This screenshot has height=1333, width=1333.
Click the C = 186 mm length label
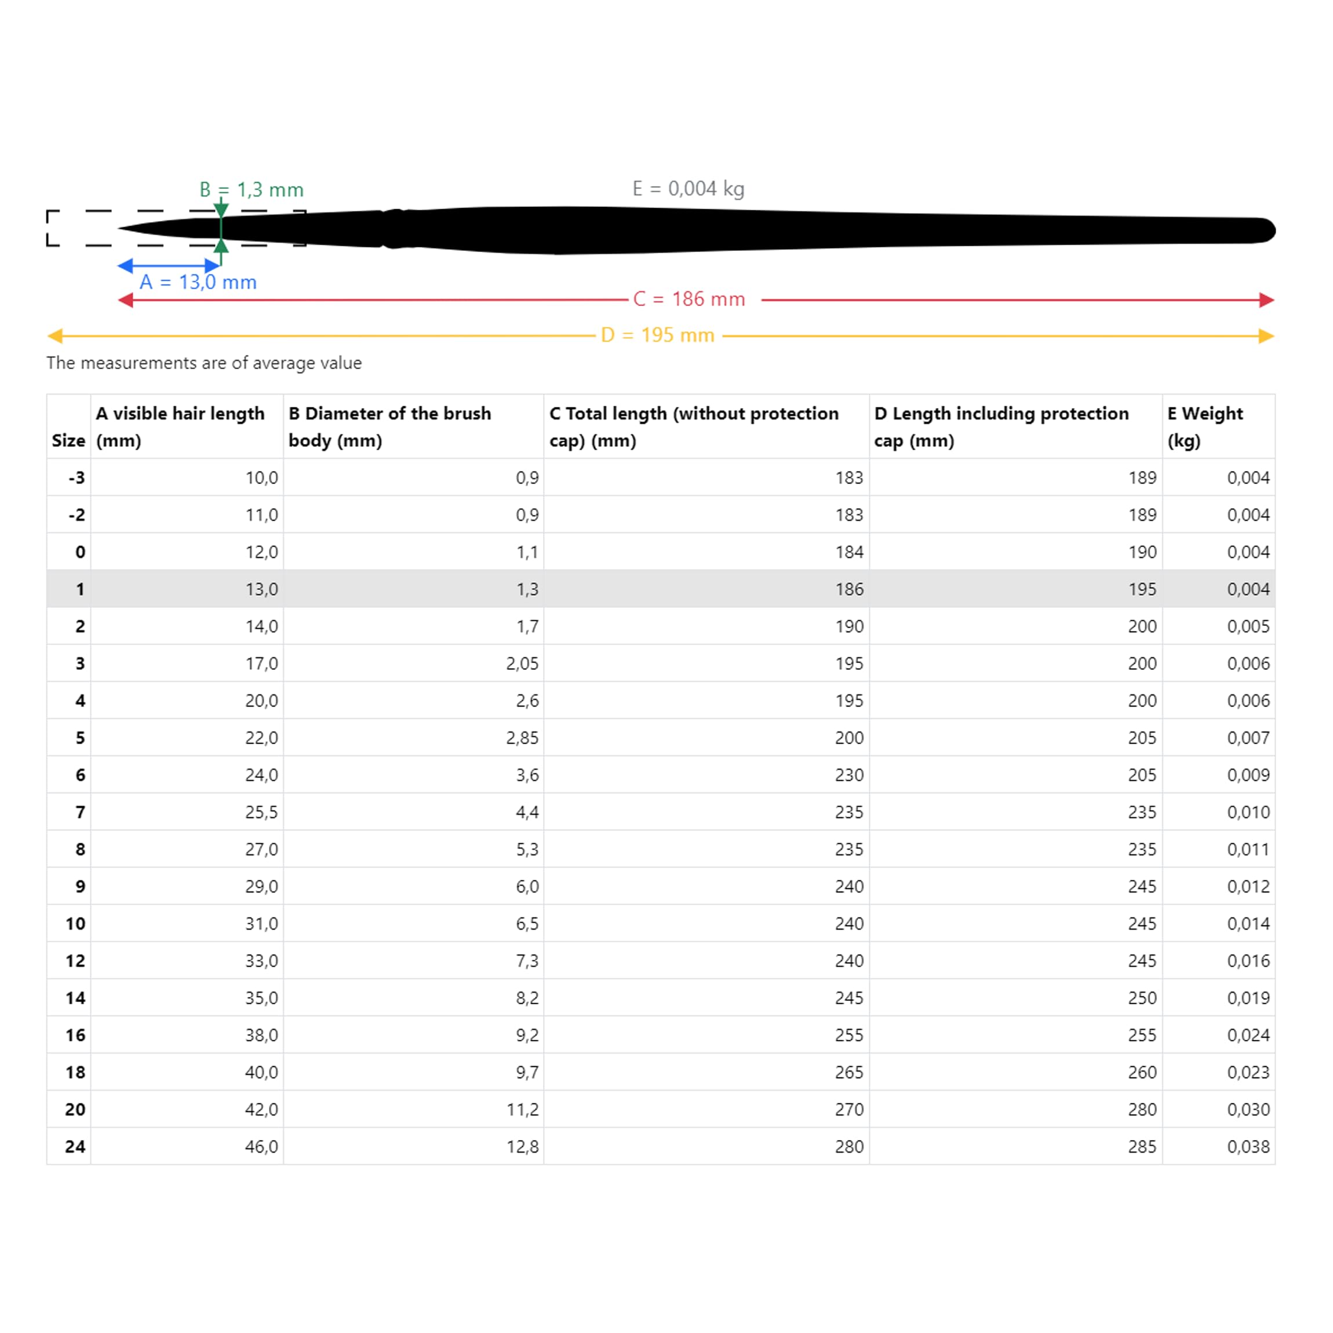click(689, 300)
